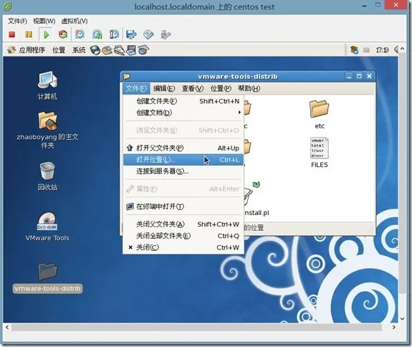
Task: Open the snapshot manager toolbar icon
Action: pyautogui.click(x=114, y=34)
